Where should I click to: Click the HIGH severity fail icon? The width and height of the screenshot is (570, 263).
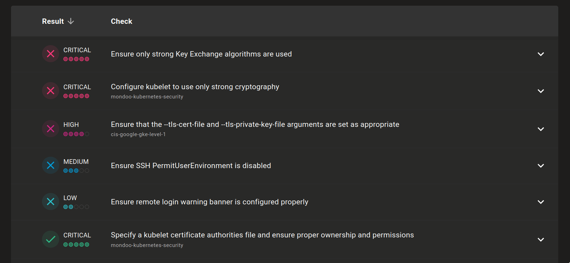pyautogui.click(x=51, y=129)
